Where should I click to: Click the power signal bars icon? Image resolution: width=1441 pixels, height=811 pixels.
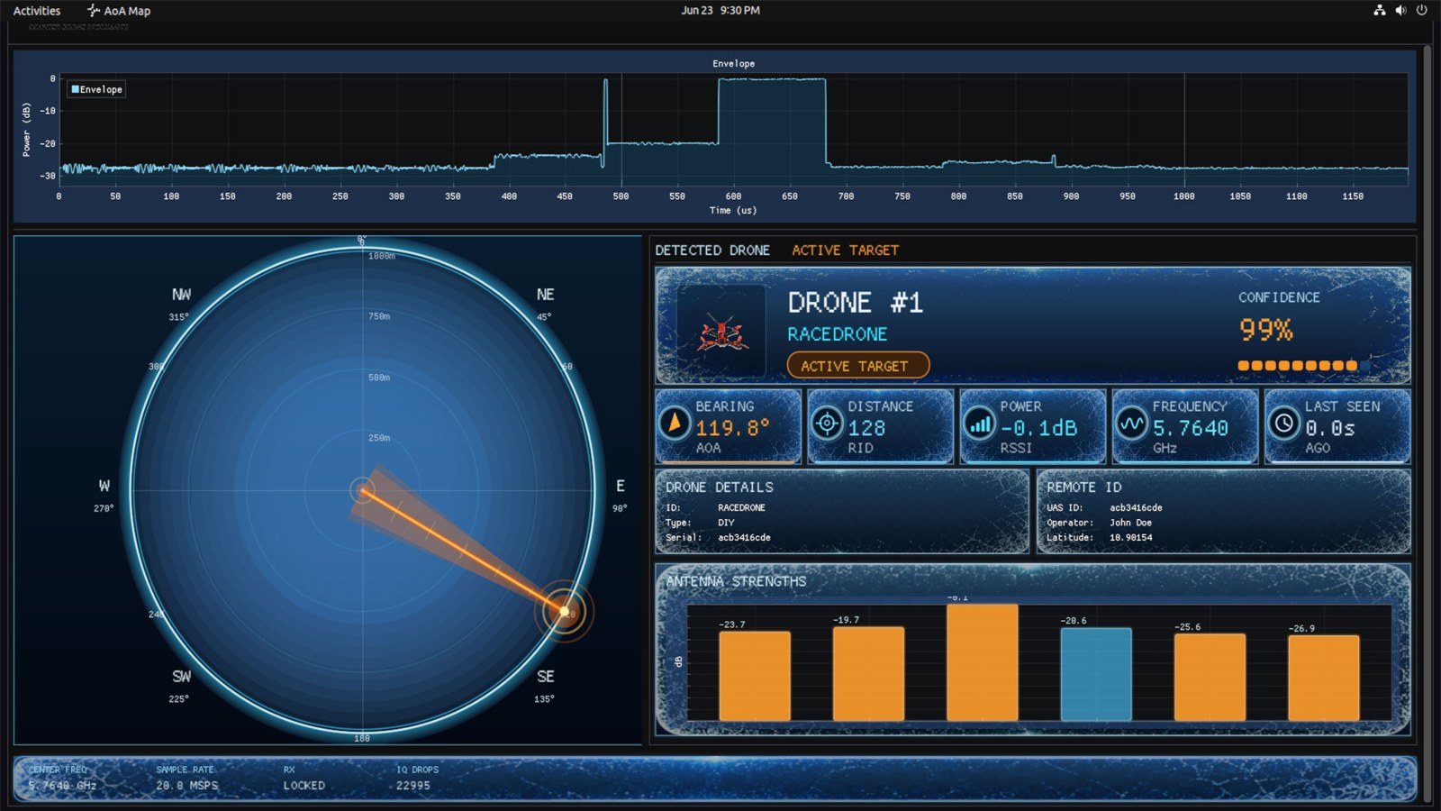(979, 423)
